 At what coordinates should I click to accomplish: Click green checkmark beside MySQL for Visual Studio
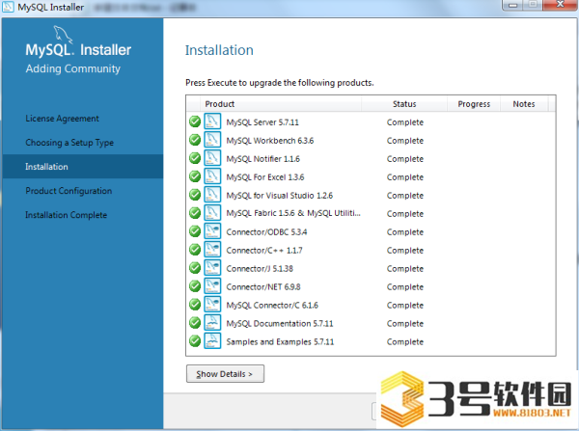click(x=195, y=195)
